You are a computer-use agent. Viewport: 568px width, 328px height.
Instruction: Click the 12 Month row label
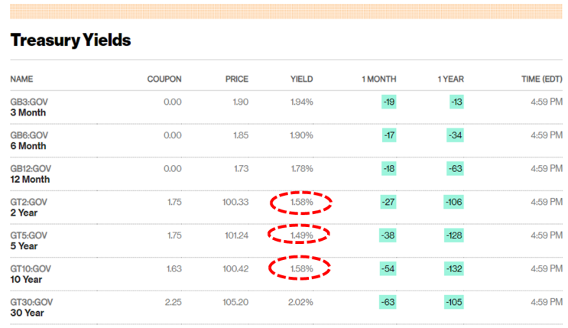pos(30,180)
